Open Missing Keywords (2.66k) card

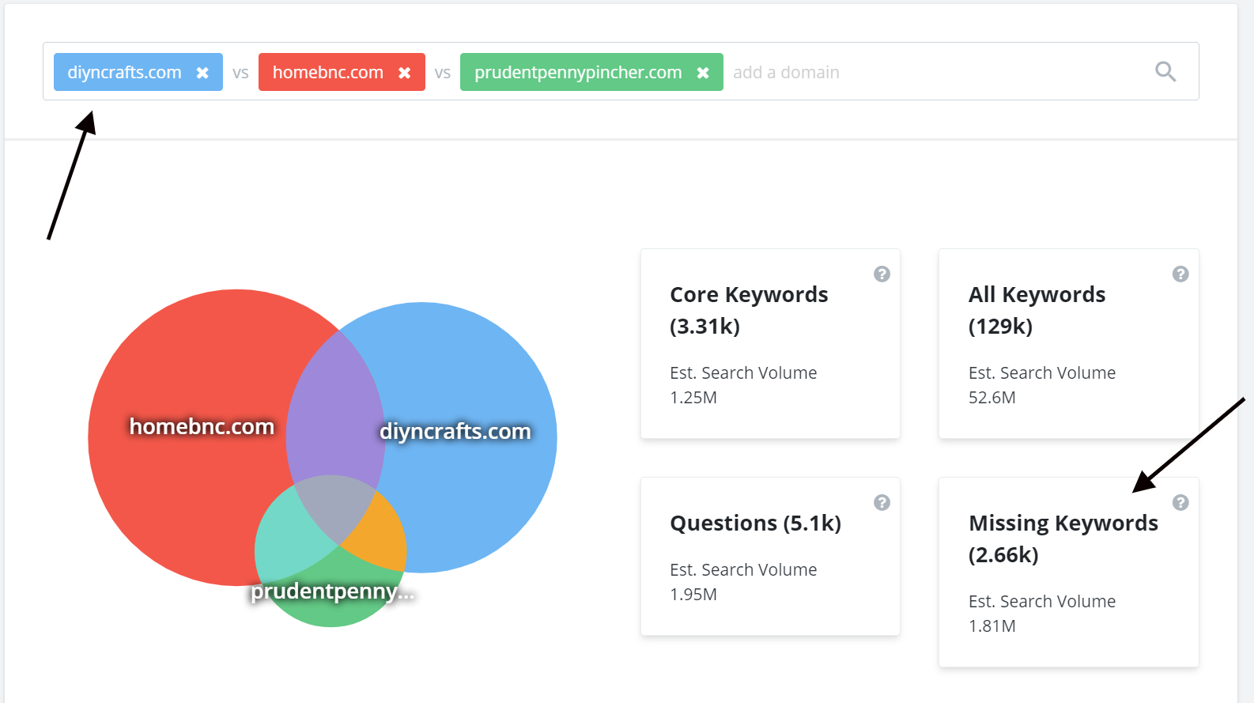click(x=1068, y=572)
